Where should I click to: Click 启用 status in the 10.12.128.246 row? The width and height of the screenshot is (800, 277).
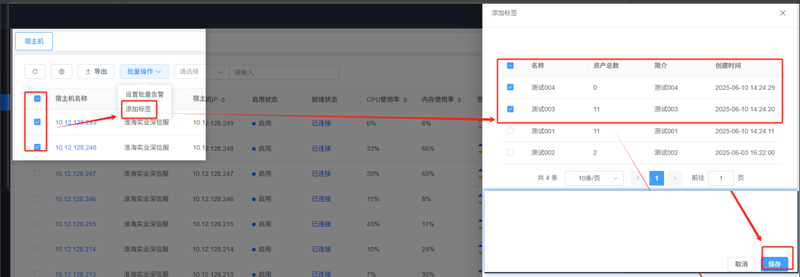pos(261,198)
